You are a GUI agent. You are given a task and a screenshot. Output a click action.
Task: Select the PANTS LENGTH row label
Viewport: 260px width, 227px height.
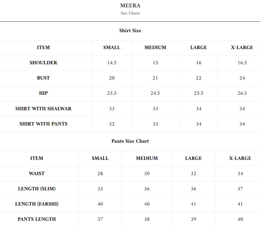pyautogui.click(x=37, y=219)
